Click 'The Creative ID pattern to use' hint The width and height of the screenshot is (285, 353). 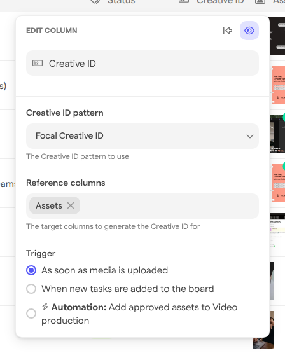point(78,156)
